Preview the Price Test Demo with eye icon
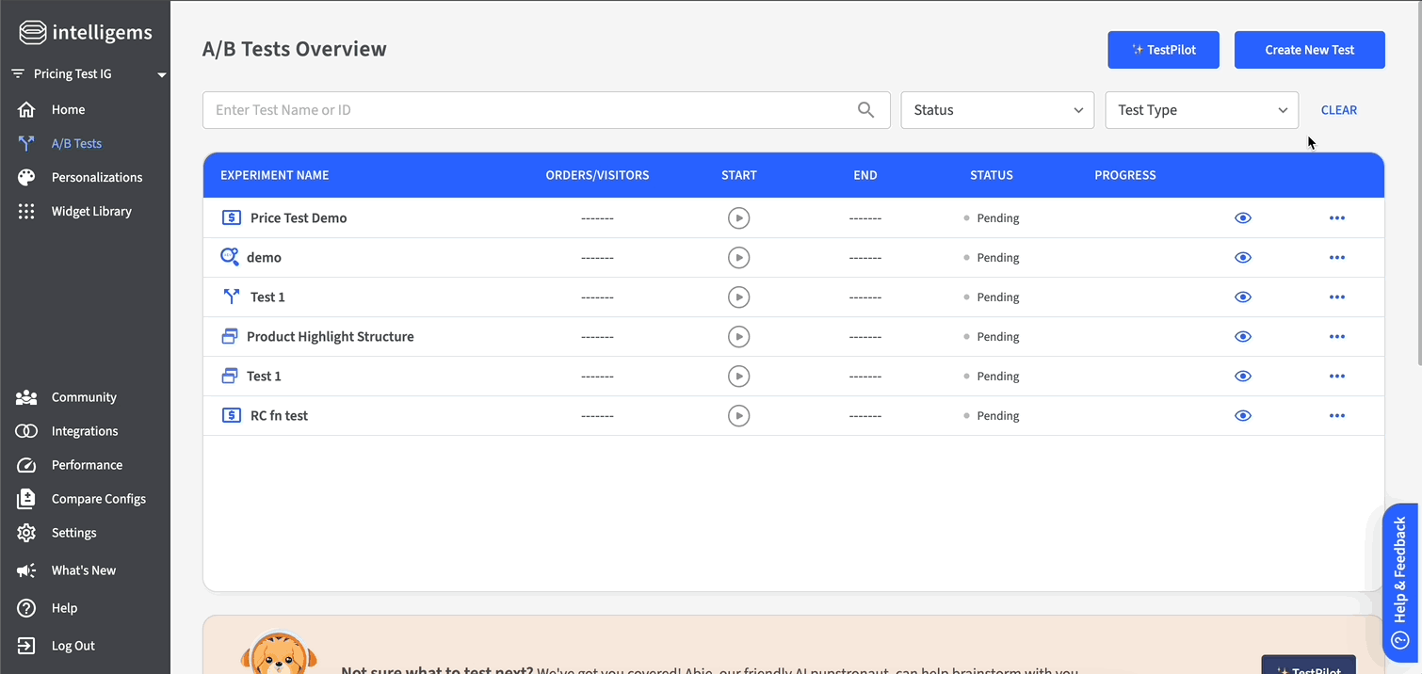The height and width of the screenshot is (674, 1422). point(1243,218)
